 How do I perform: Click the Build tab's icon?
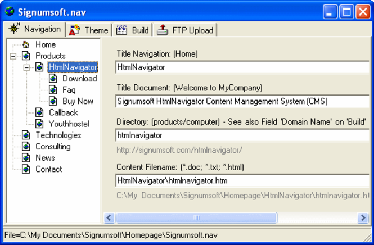pyautogui.click(x=121, y=30)
